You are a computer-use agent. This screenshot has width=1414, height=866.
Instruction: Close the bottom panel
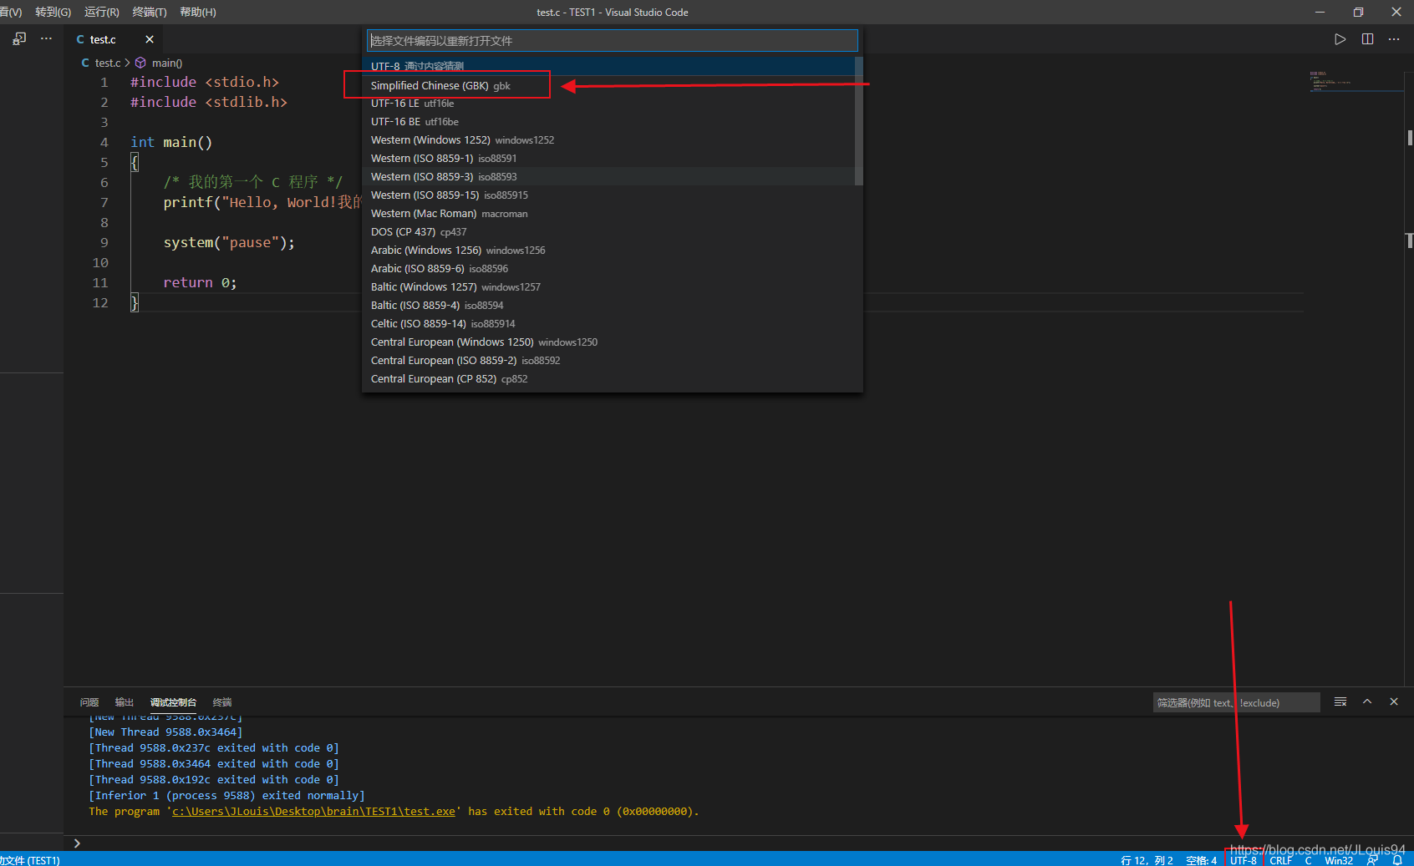pos(1394,702)
